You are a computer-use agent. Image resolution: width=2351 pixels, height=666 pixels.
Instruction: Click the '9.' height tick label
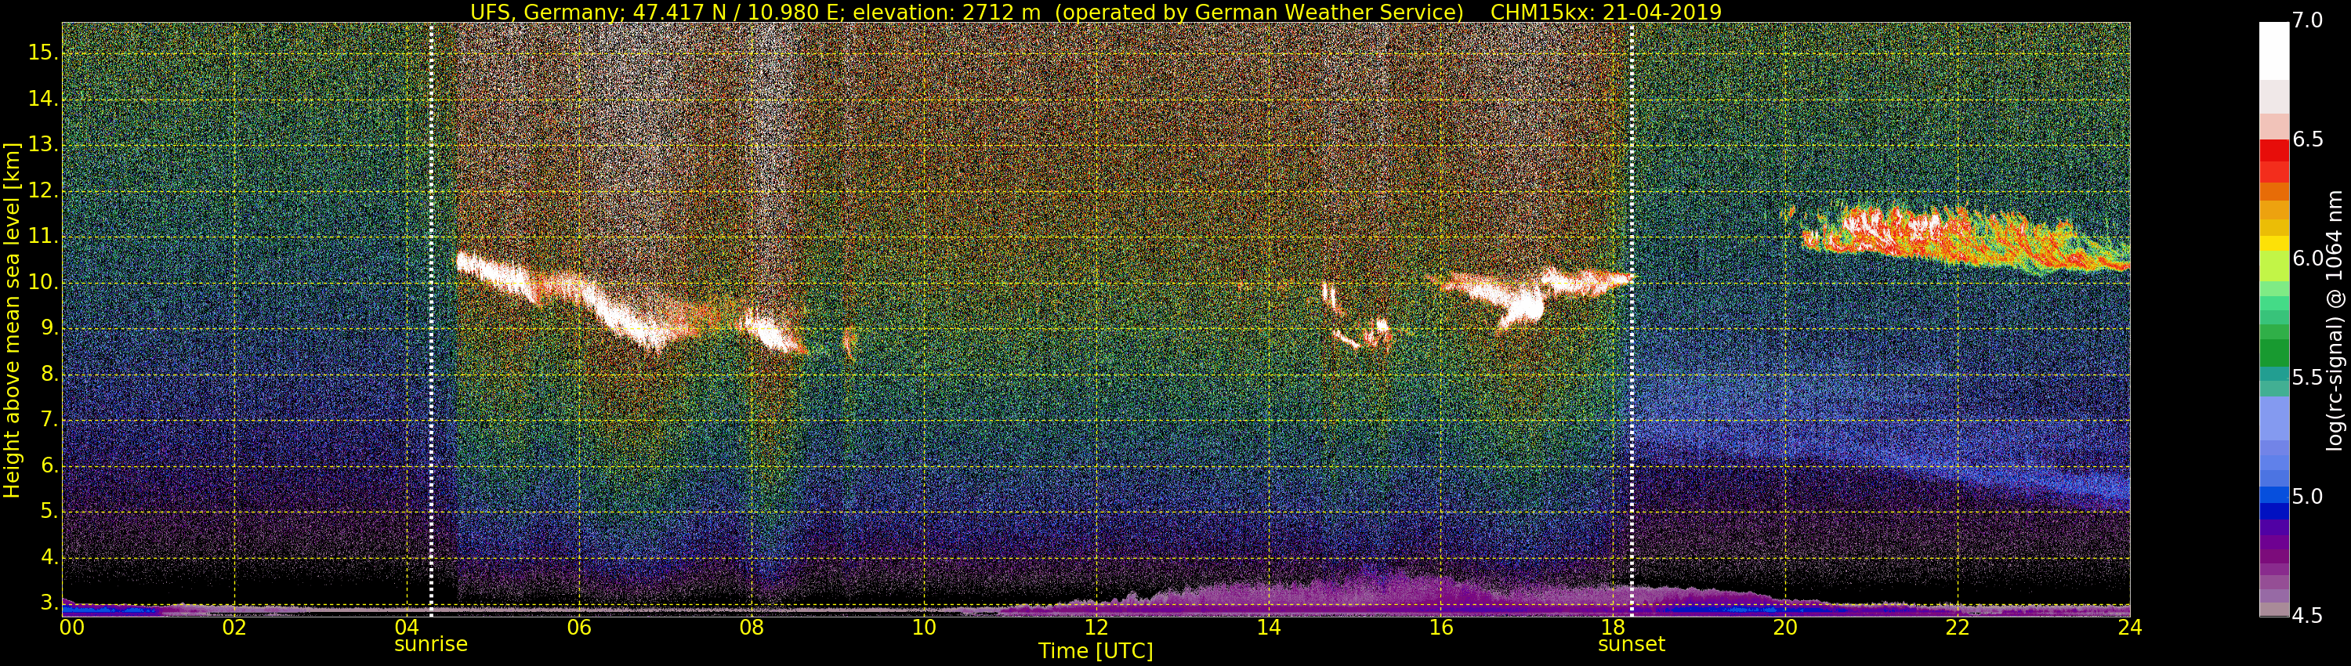point(49,328)
